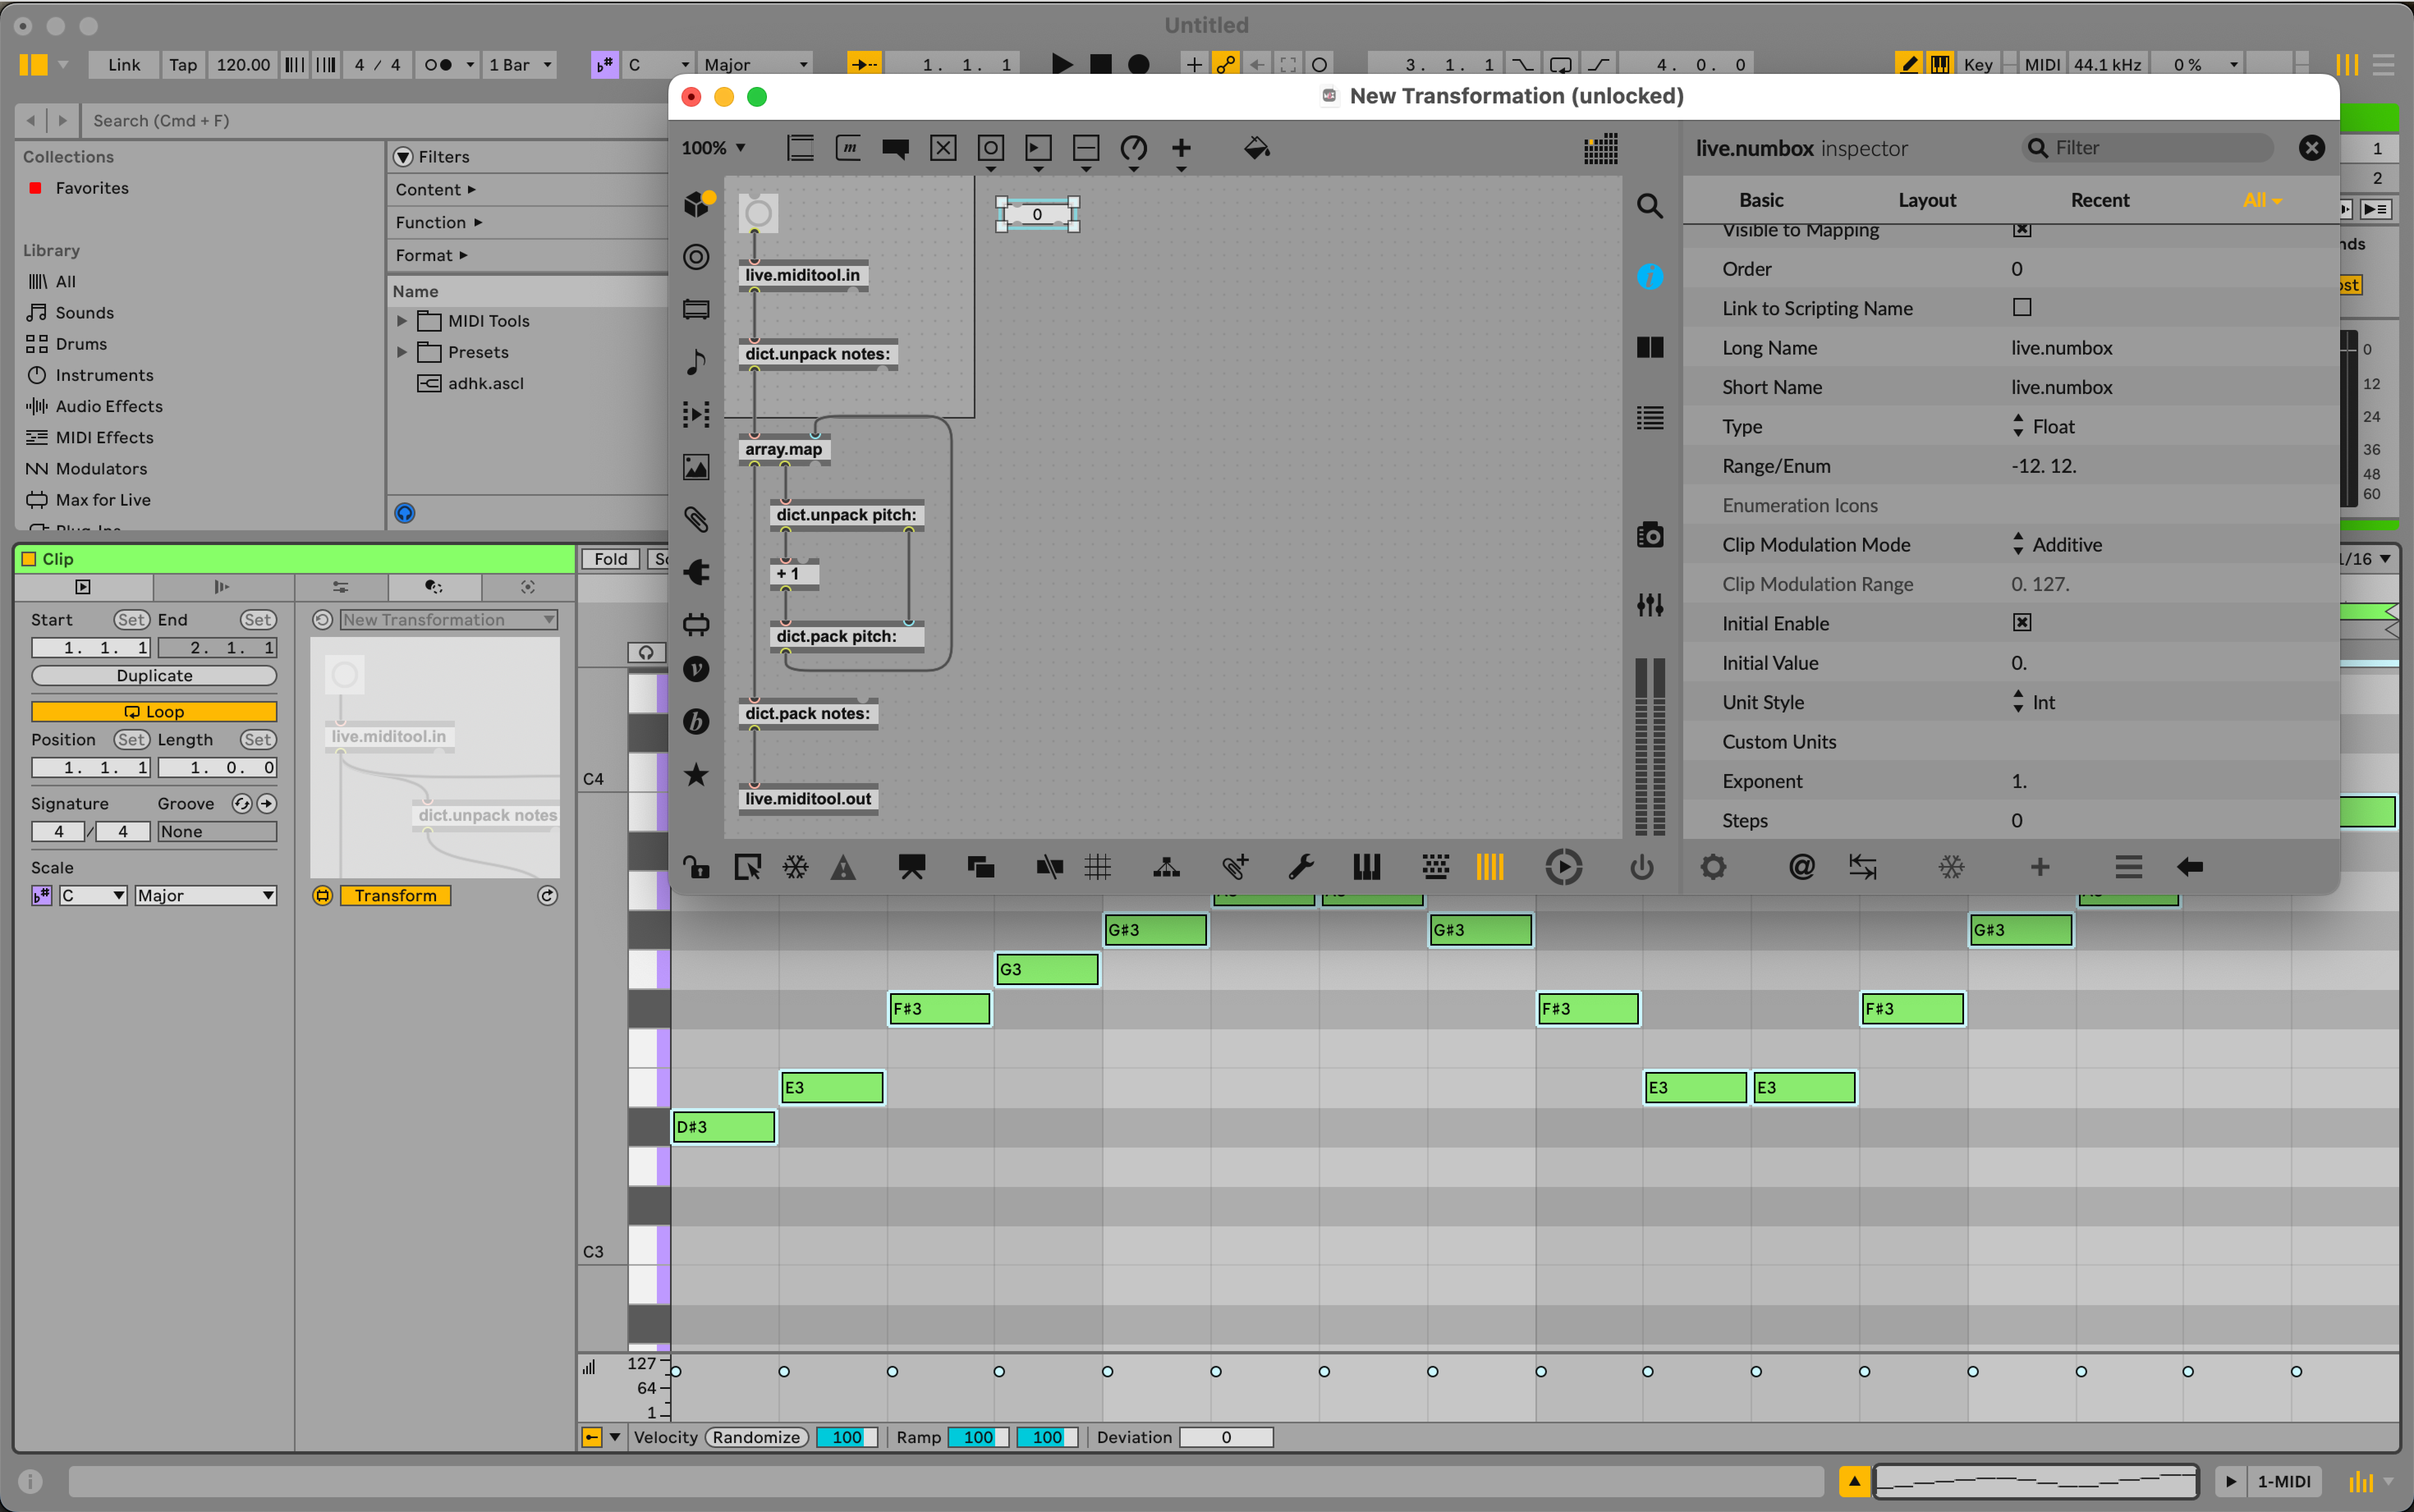This screenshot has height=1512, width=2414.
Task: Switch to the Recent inspector tab
Action: coord(2099,200)
